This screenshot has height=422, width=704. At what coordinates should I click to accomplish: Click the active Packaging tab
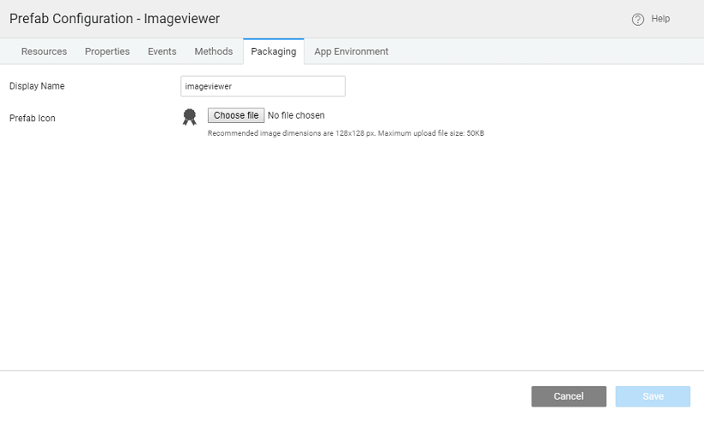pyautogui.click(x=273, y=52)
